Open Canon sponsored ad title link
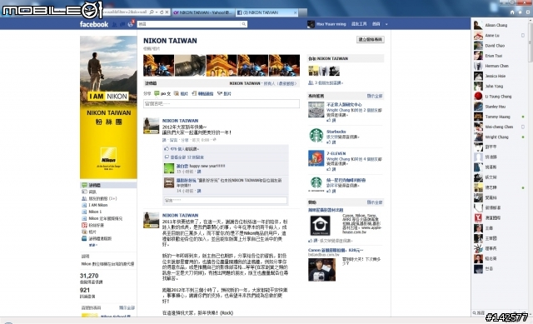Viewport: 533px width, 324px height. (x=336, y=250)
